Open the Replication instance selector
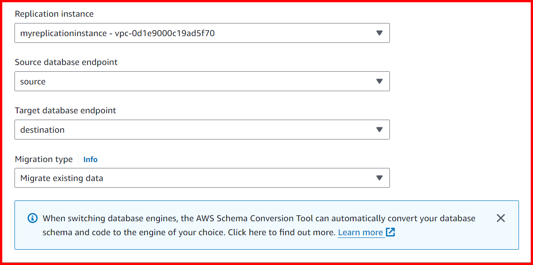The image size is (533, 265). click(x=202, y=33)
